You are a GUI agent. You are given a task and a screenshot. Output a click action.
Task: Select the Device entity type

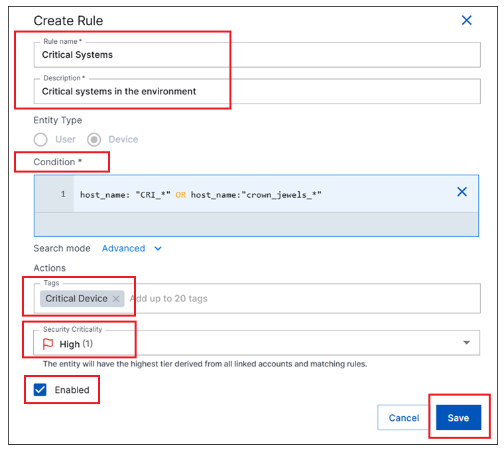coord(94,139)
